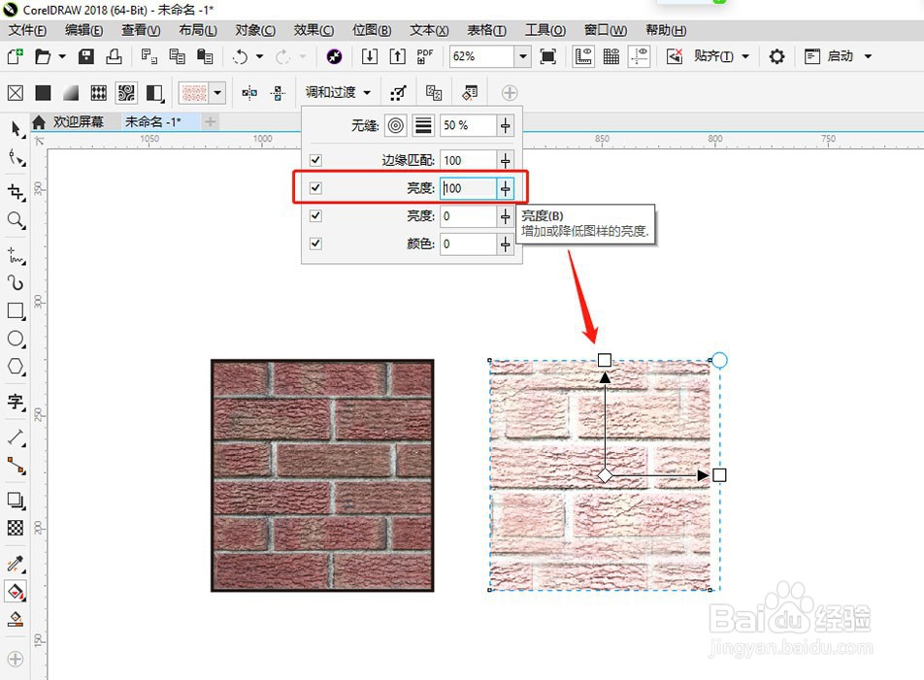Select the Polygon tool
This screenshot has height=680, width=924.
pos(16,367)
